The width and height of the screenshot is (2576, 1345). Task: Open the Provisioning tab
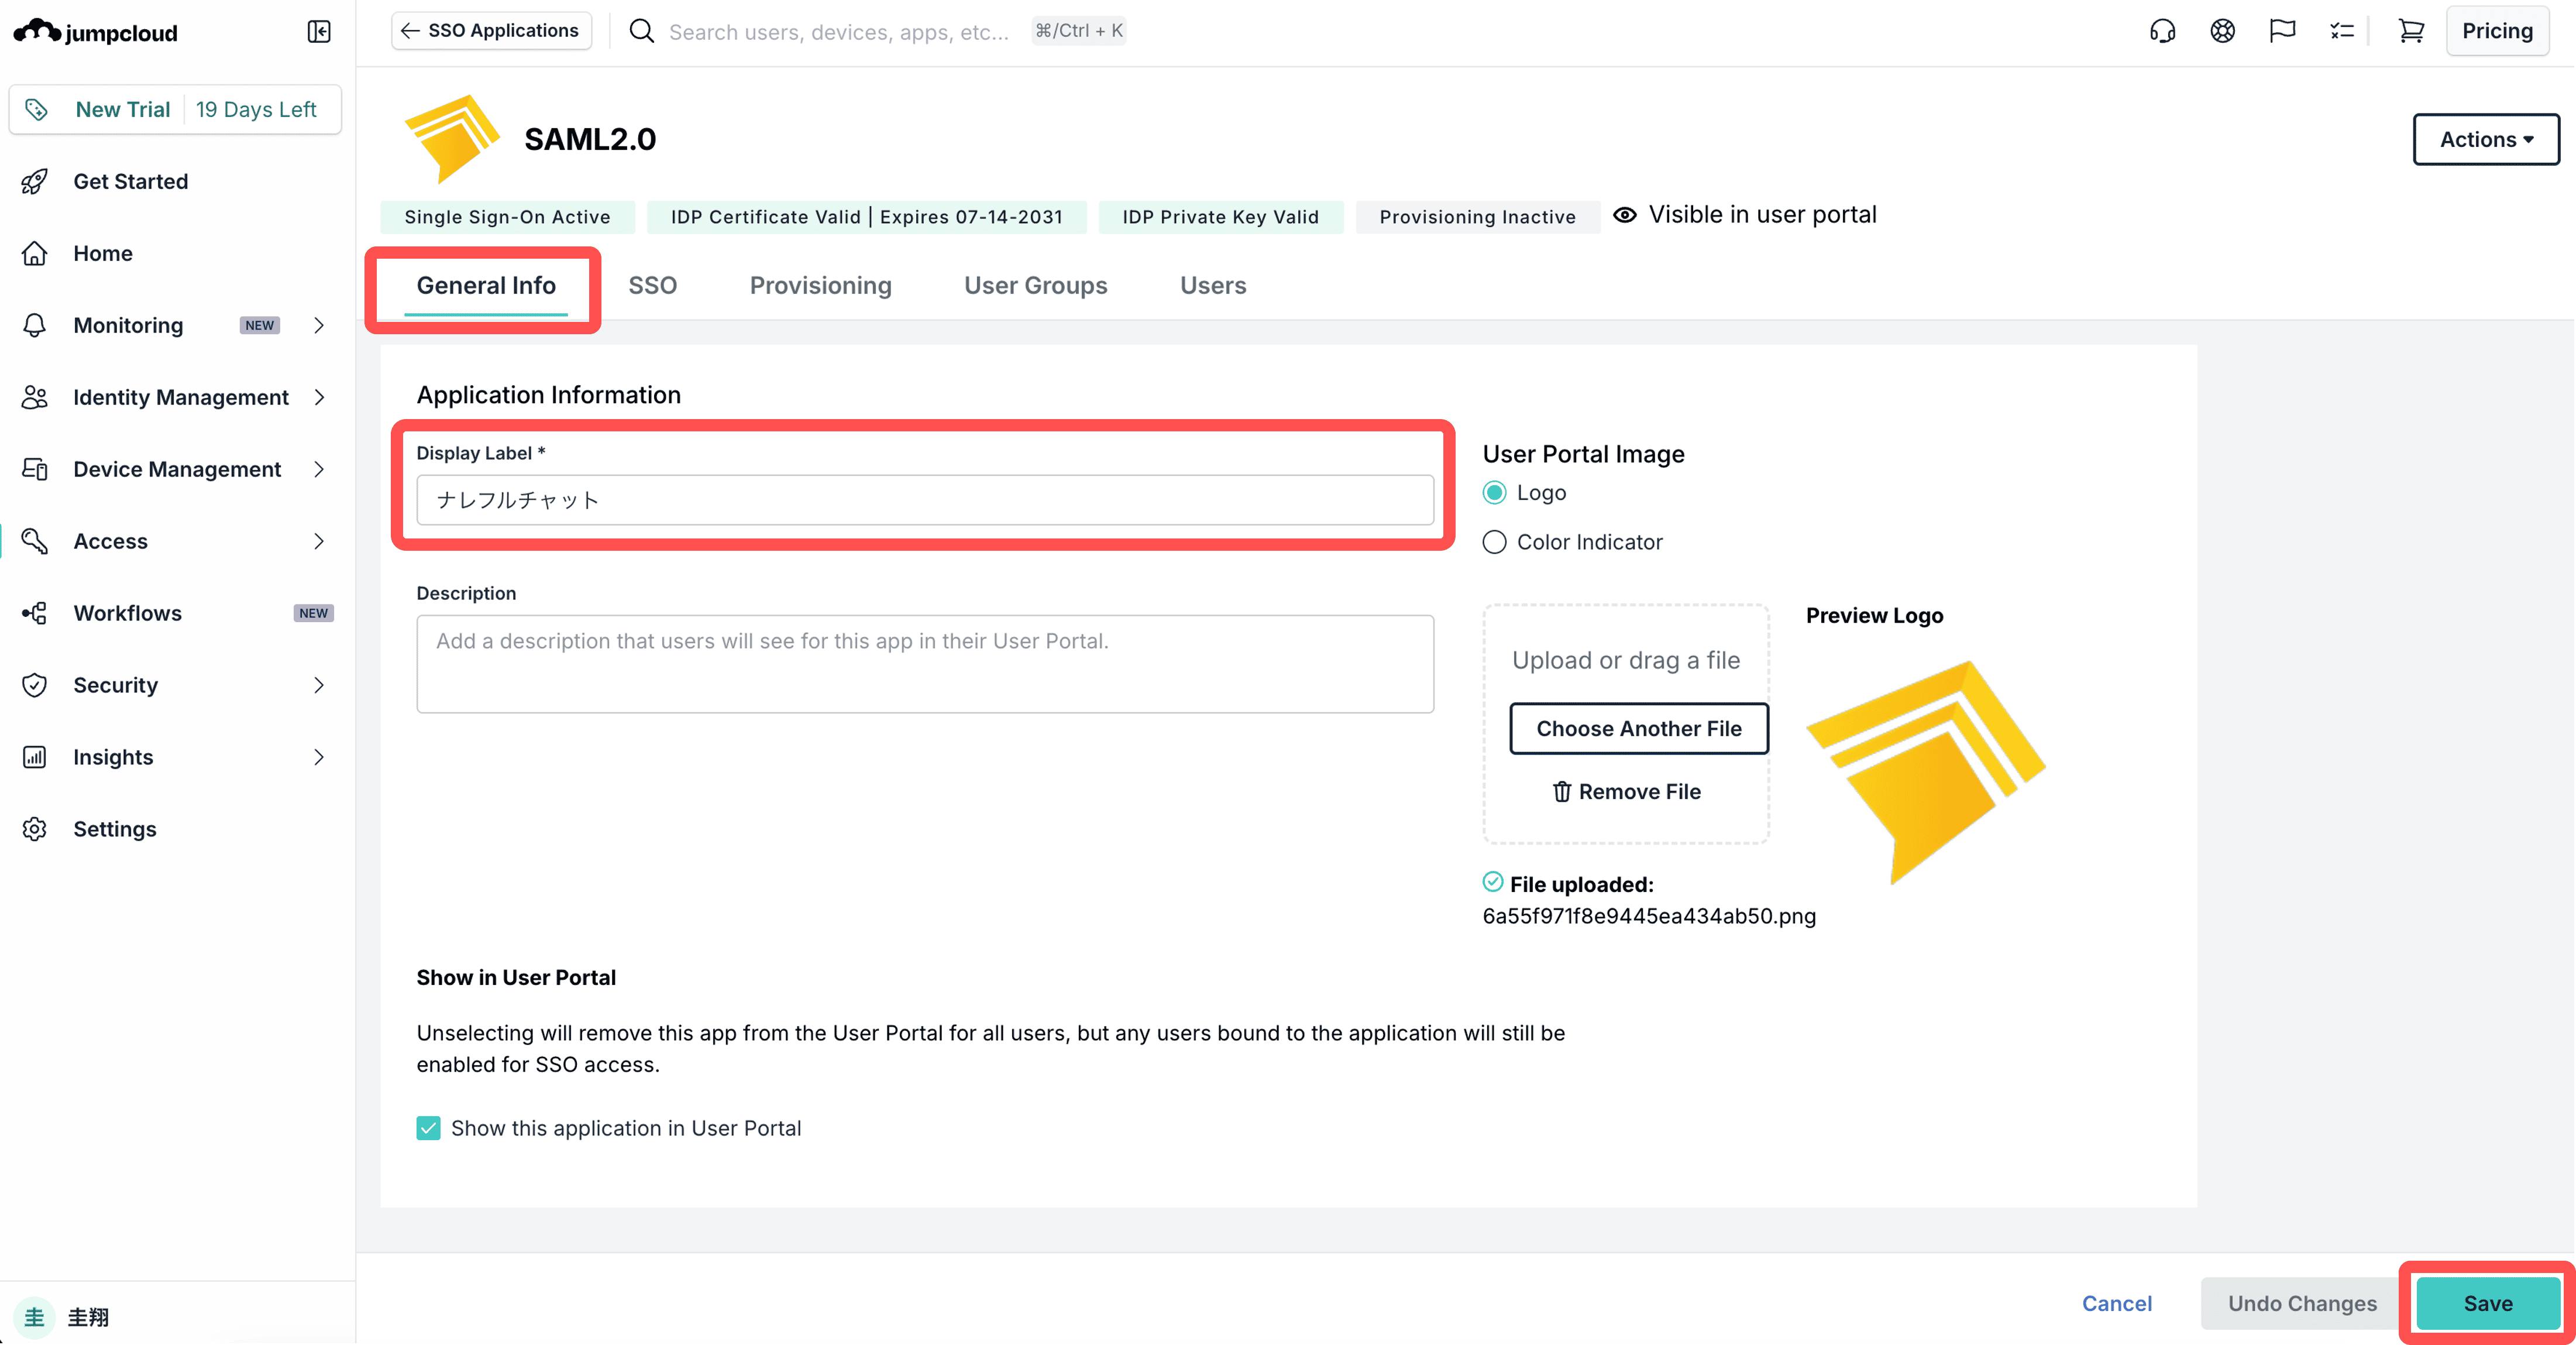[x=821, y=286]
